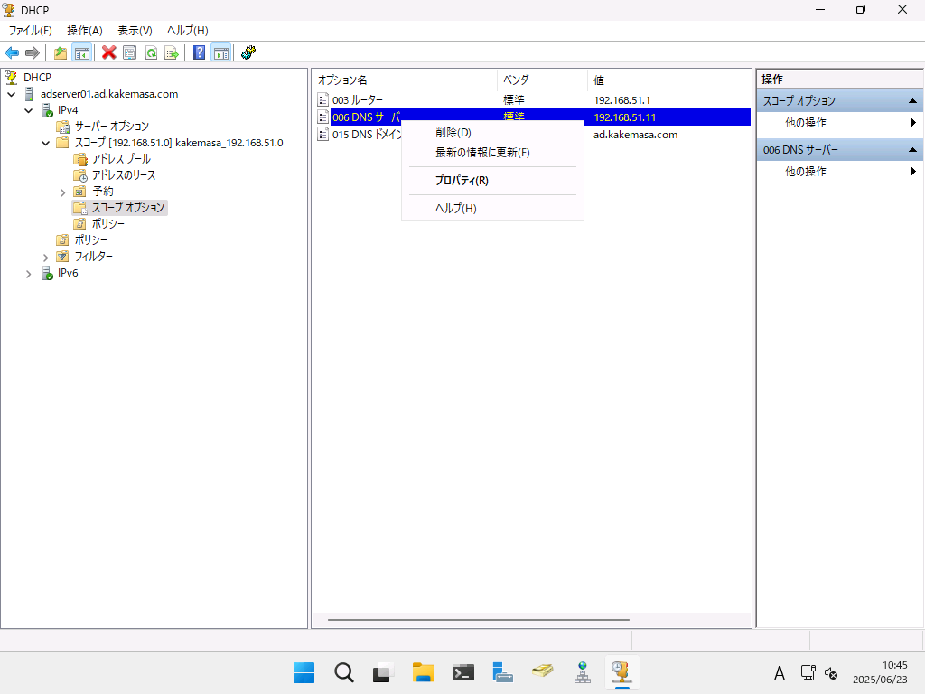Open the clock showing 10:45 2025/06/23
The image size is (925, 694).
[880, 672]
